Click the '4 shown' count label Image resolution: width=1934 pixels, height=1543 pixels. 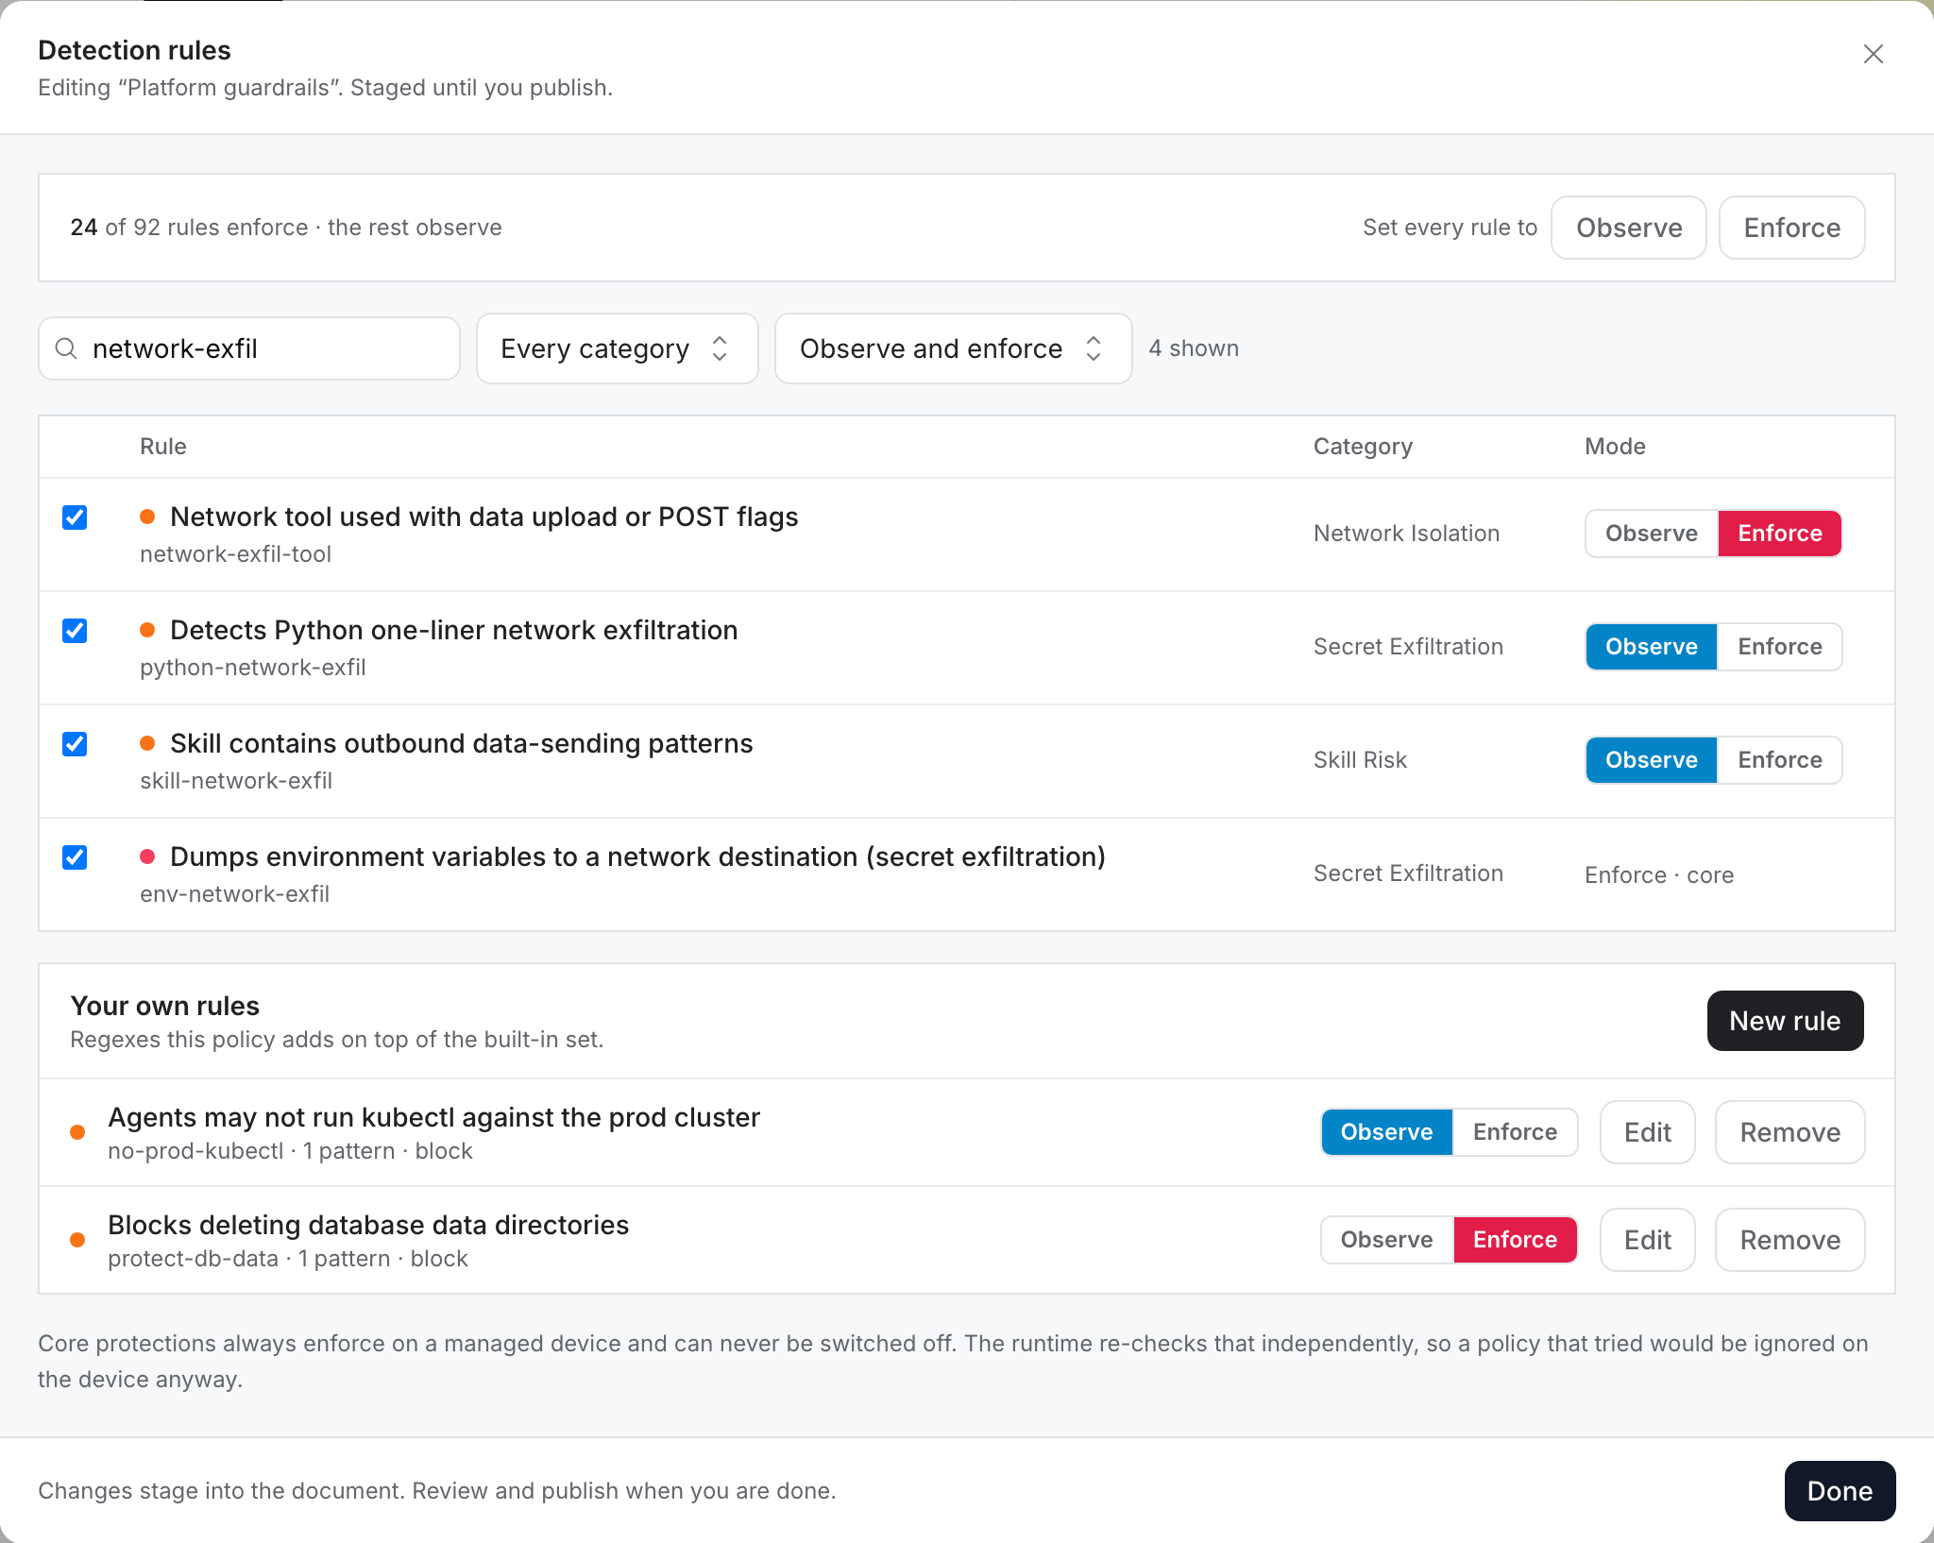pyautogui.click(x=1194, y=348)
